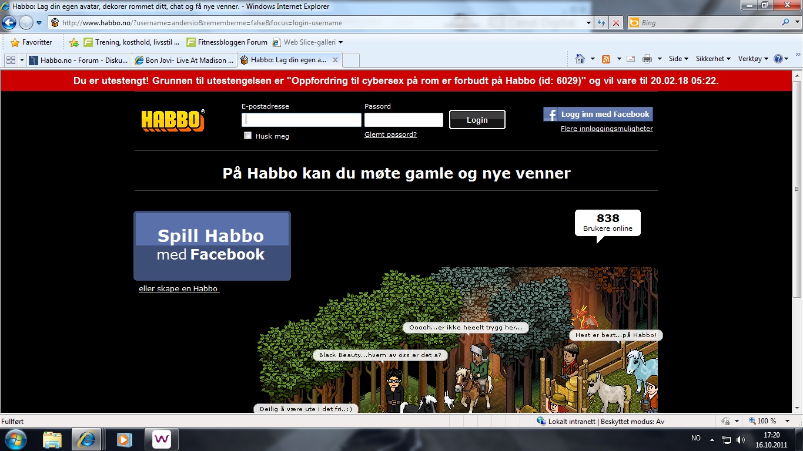Click the orange RSS feeds icon
This screenshot has width=803, height=451.
click(606, 59)
